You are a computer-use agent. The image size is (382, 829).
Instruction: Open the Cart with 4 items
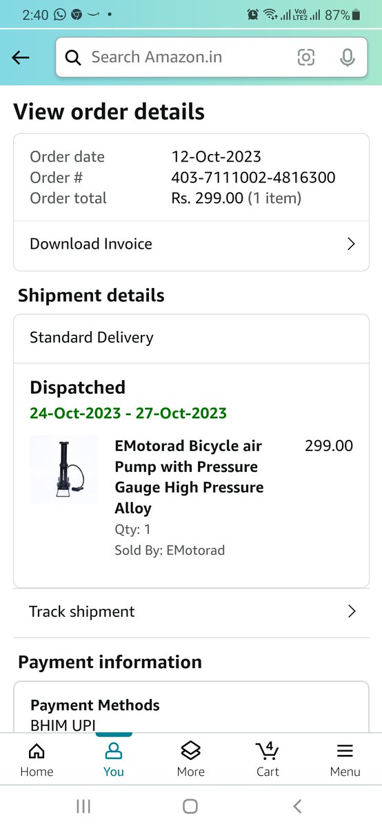tap(268, 759)
